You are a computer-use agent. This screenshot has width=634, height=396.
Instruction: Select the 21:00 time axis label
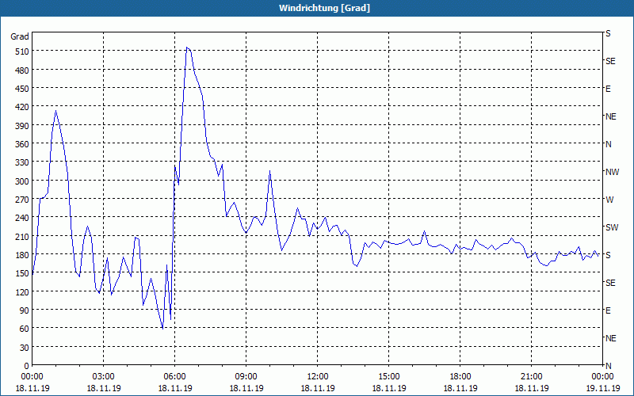[531, 376]
